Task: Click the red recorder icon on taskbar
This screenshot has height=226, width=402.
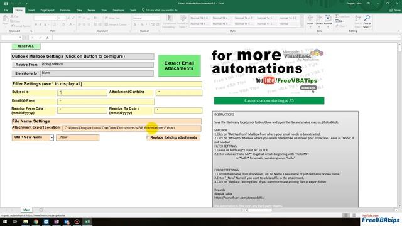Action: tap(77, 222)
